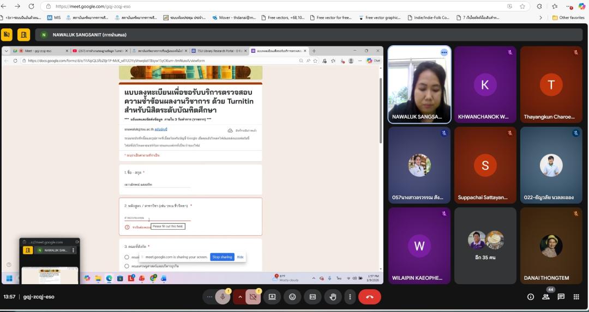The image size is (589, 312).
Task: Open the MIS bookmark
Action: pyautogui.click(x=54, y=17)
